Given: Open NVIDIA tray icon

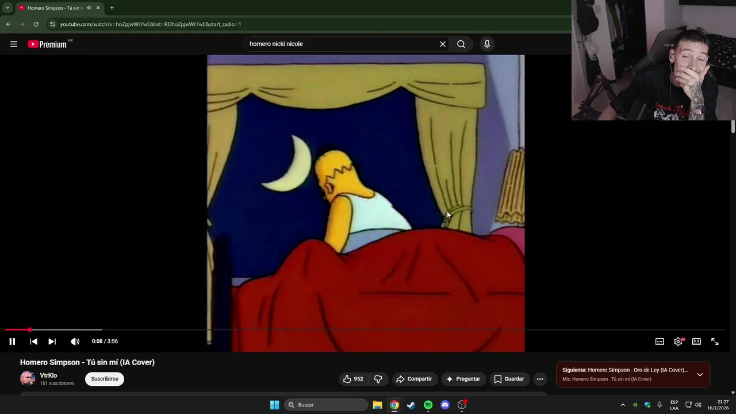Looking at the screenshot, I should tap(635, 405).
